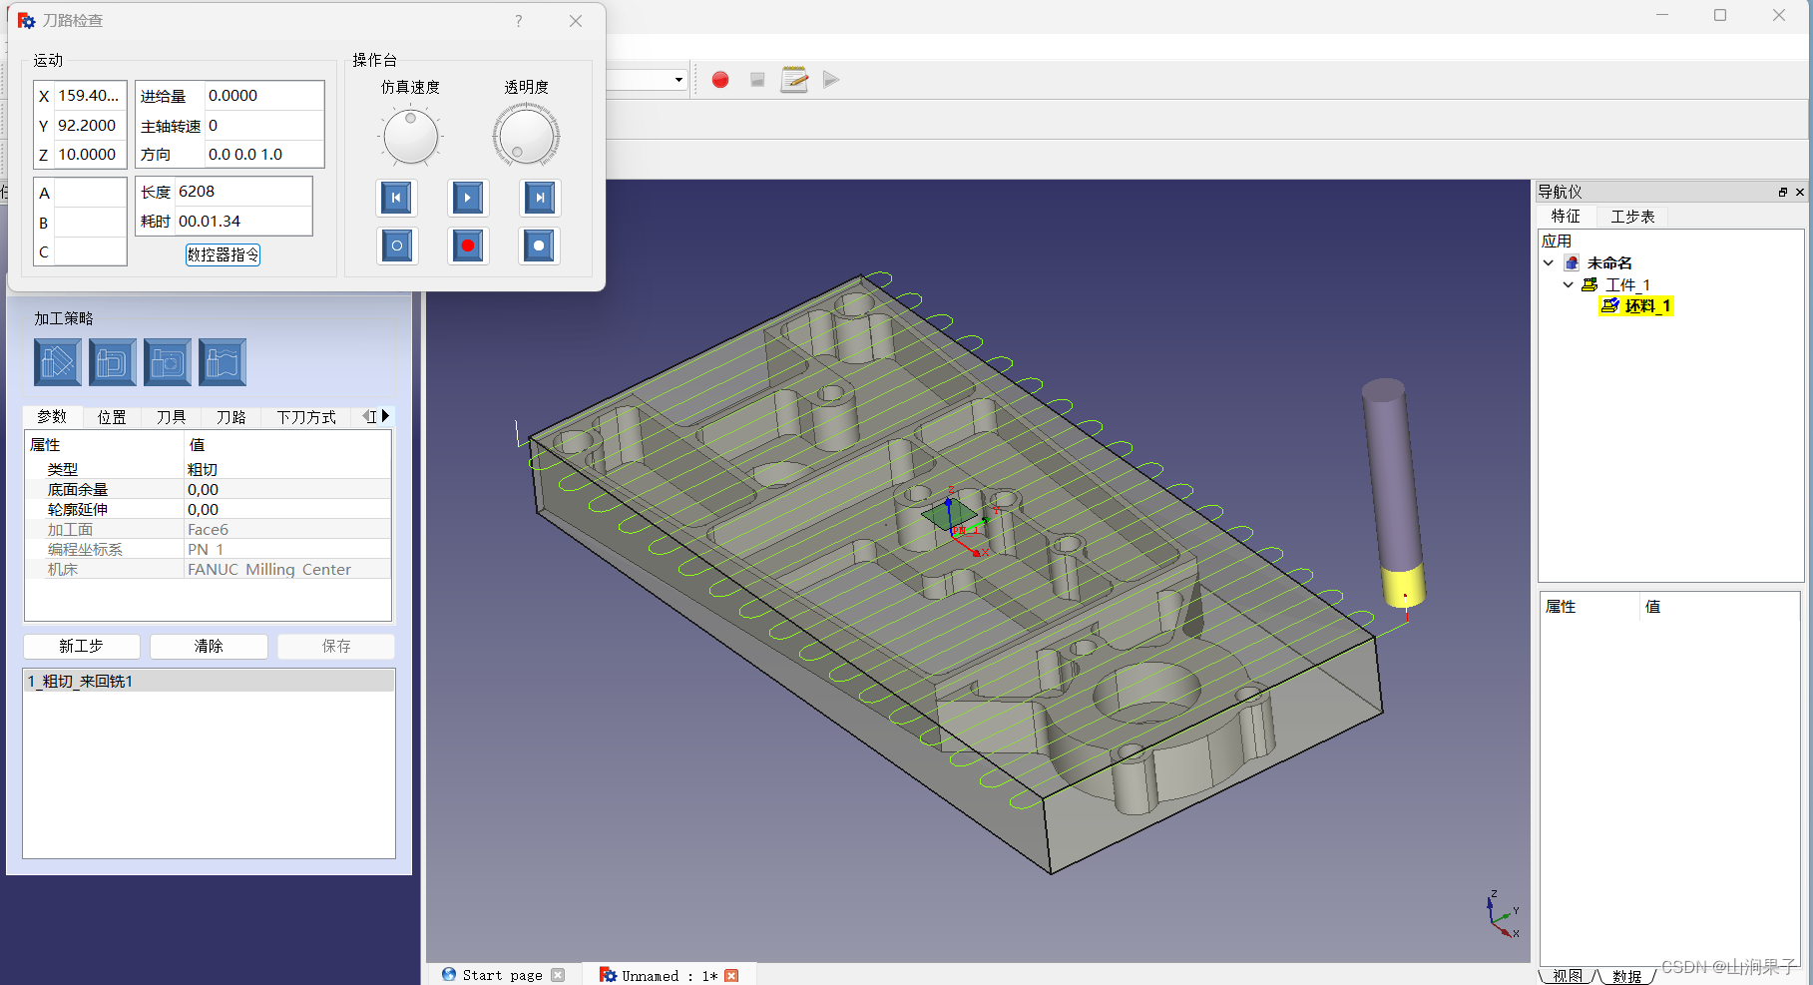The height and width of the screenshot is (985, 1813).
Task: Select the third 加工策略 pocket milling icon
Action: (168, 362)
